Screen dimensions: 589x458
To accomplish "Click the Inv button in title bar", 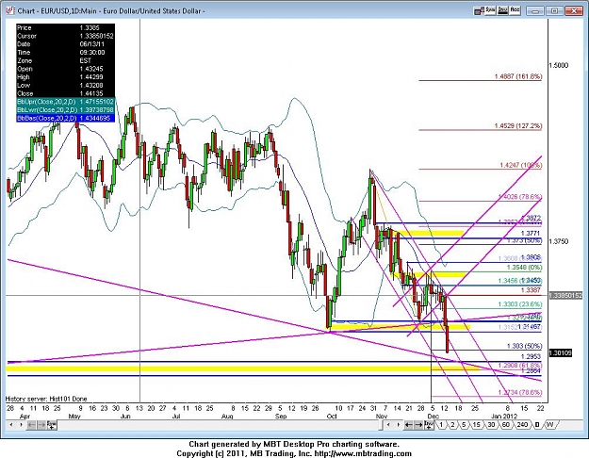I will click(x=502, y=10).
